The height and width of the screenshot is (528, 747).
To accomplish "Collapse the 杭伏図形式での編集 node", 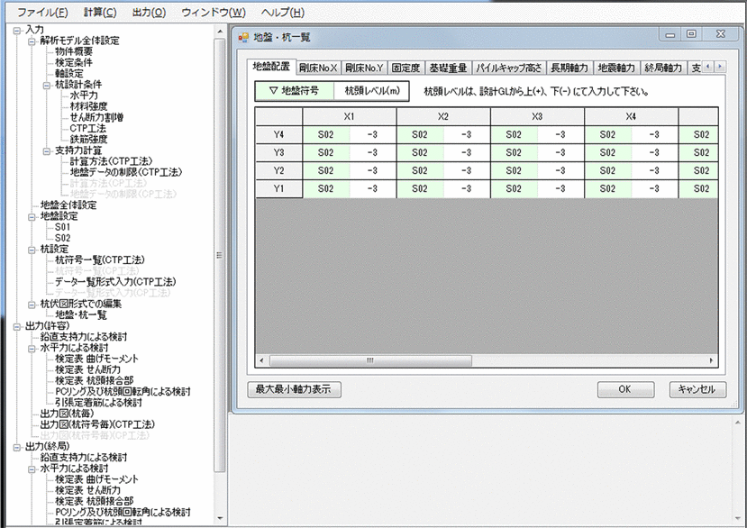I will pyautogui.click(x=32, y=304).
